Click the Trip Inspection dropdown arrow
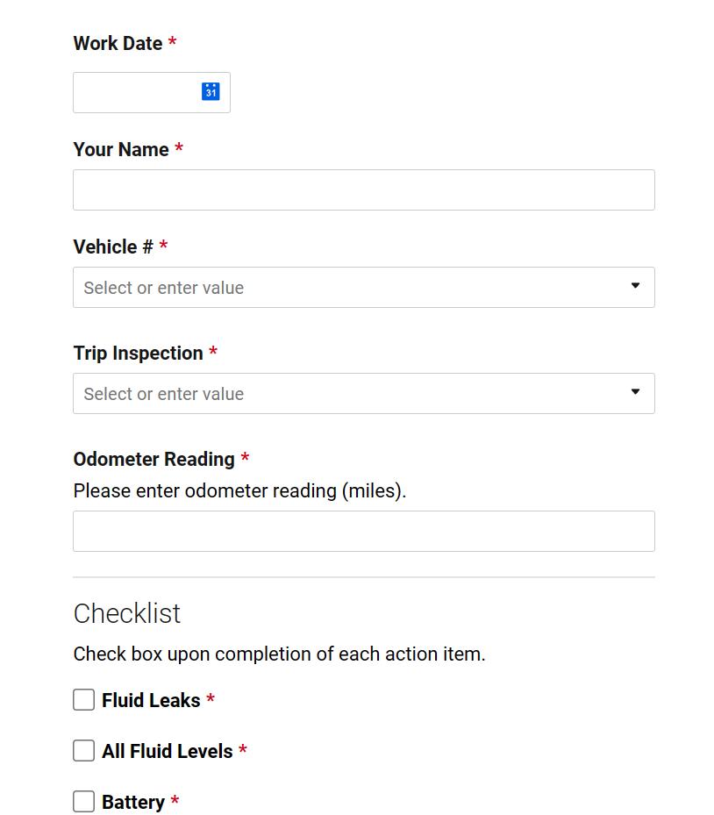714x815 pixels. click(x=635, y=391)
